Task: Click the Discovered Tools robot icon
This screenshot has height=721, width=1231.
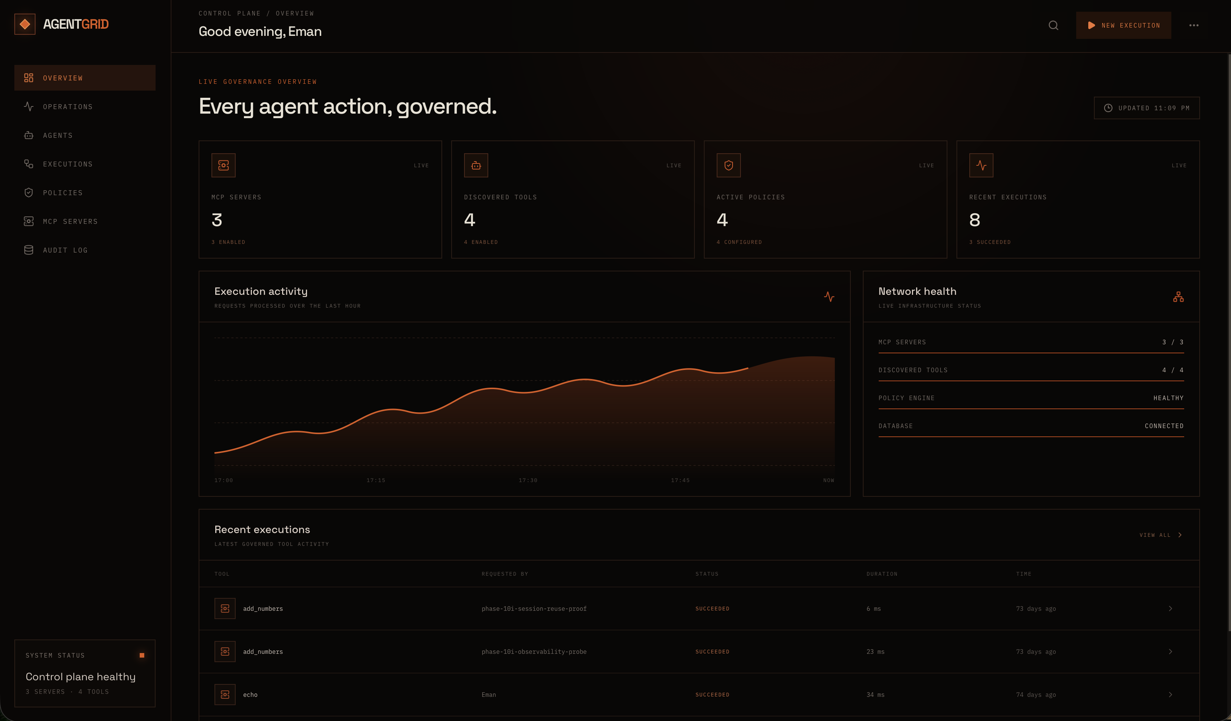Action: [476, 165]
